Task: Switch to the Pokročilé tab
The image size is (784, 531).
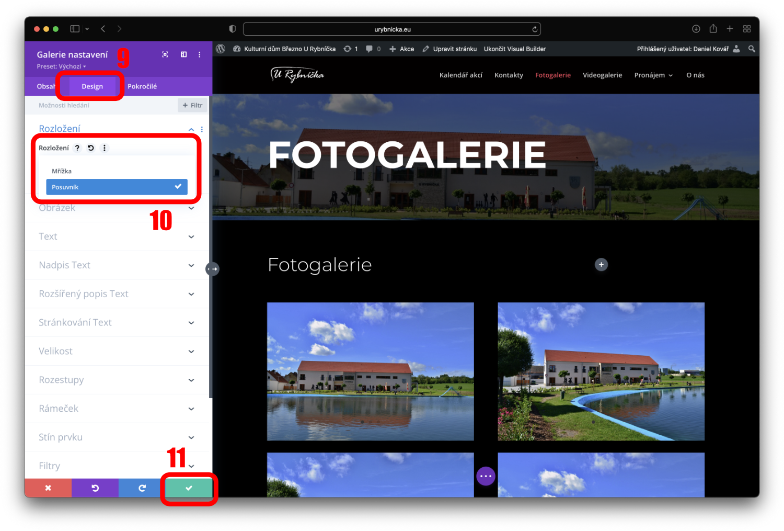Action: [142, 86]
